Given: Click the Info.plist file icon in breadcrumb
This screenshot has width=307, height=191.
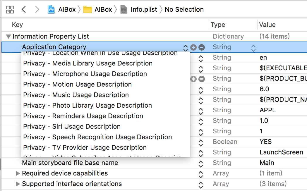Looking at the screenshot, I should [124, 9].
